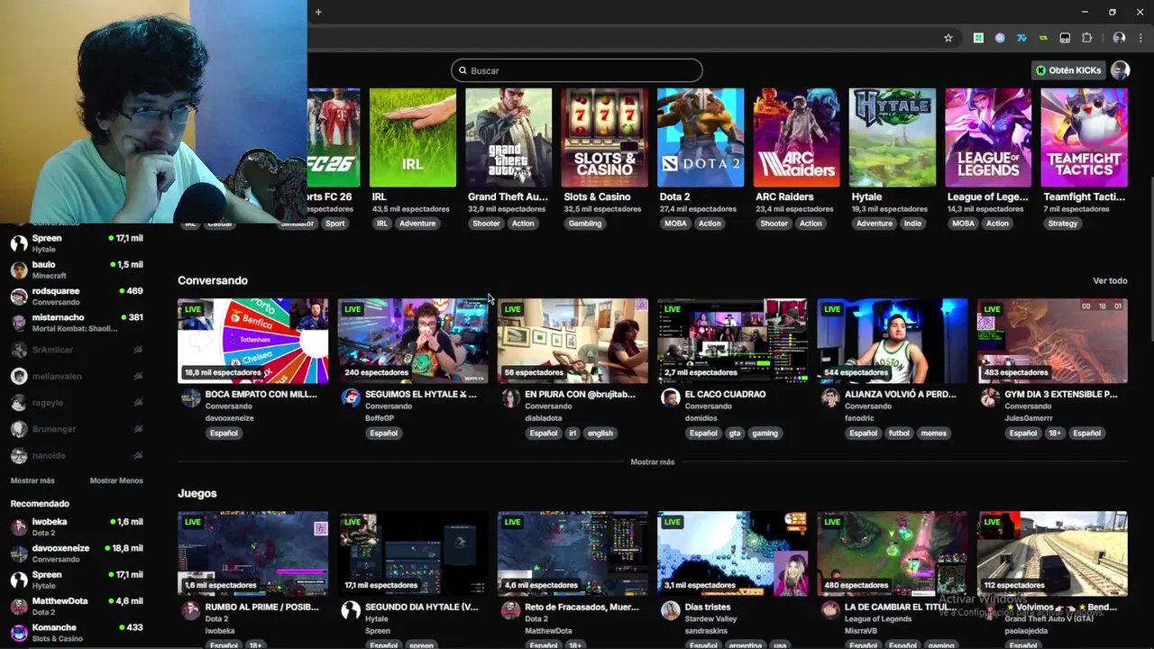
Task: Open the BOCA EMPATO CON MILL... stream thumbnail
Action: [x=252, y=341]
